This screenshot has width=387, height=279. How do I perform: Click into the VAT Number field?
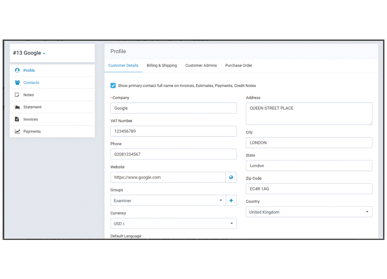pyautogui.click(x=173, y=131)
